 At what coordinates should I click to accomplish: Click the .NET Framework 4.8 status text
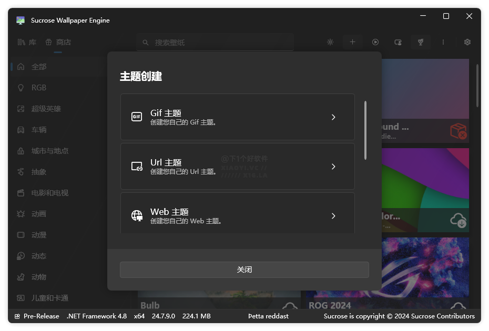click(x=97, y=316)
